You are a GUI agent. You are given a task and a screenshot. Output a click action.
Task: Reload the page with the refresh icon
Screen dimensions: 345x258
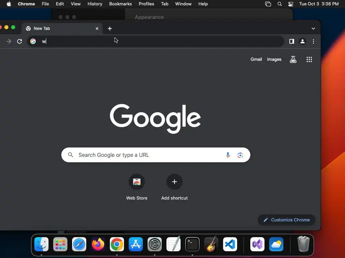point(20,41)
